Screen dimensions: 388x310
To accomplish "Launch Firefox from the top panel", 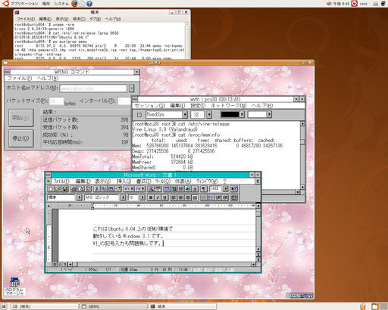I will [x=74, y=4].
